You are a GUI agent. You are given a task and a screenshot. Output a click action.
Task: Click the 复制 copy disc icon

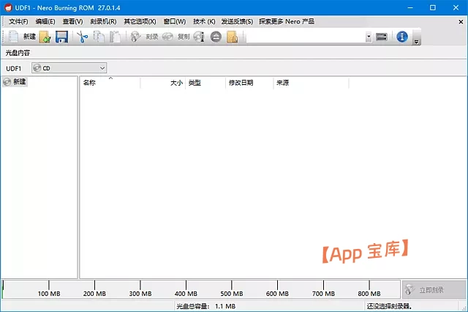pyautogui.click(x=167, y=37)
